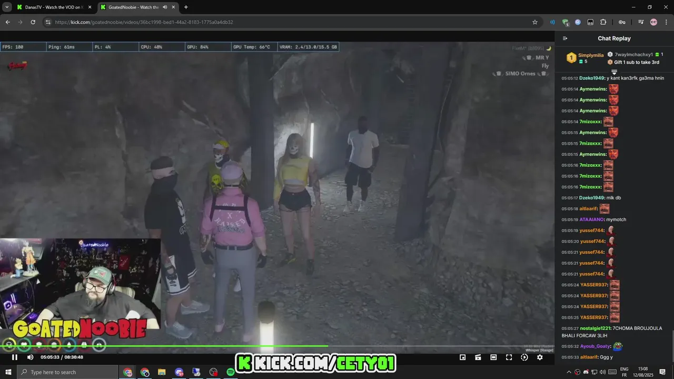Click emote sent by aitlaarif at 05:05:18

point(604,208)
